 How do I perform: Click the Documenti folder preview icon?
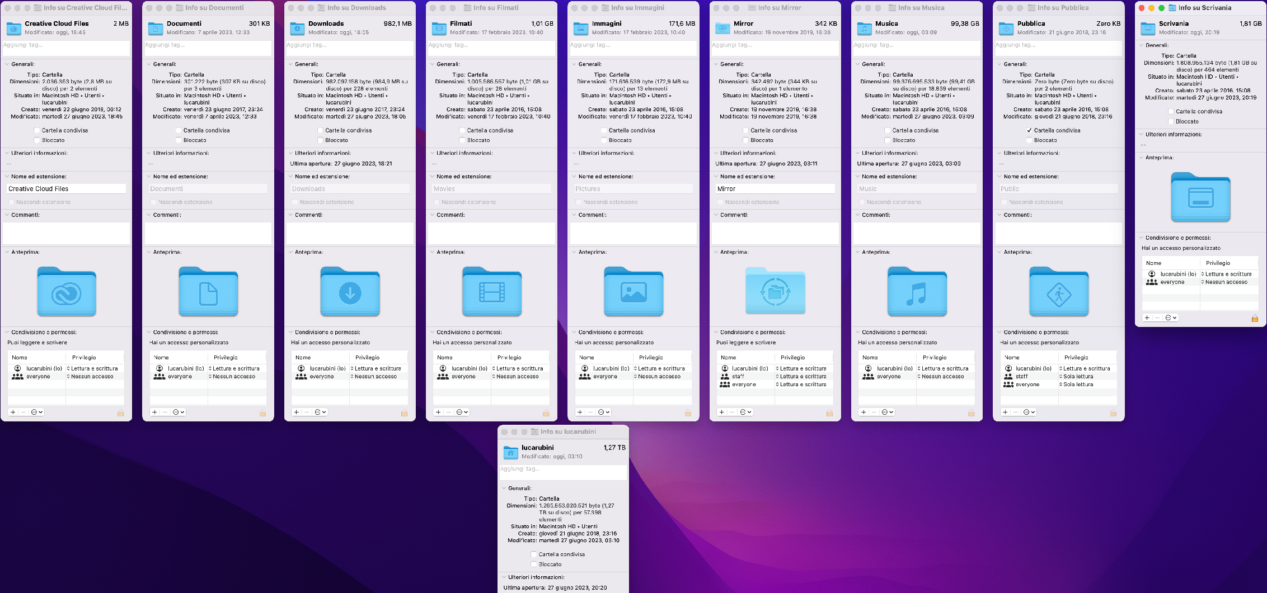click(208, 292)
